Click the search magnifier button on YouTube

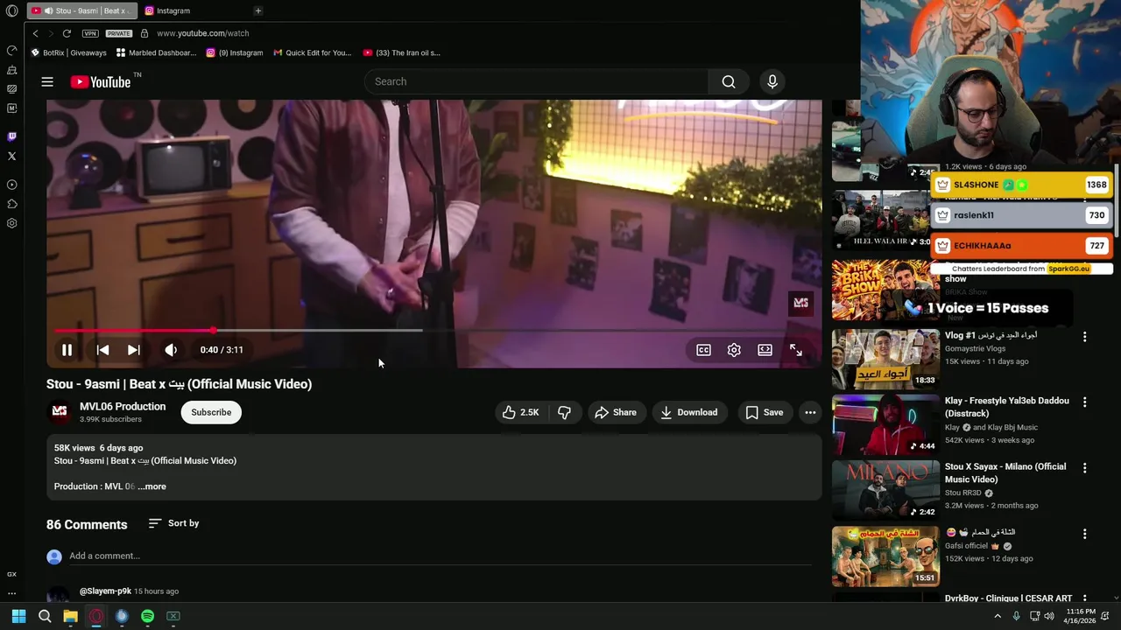click(x=729, y=81)
